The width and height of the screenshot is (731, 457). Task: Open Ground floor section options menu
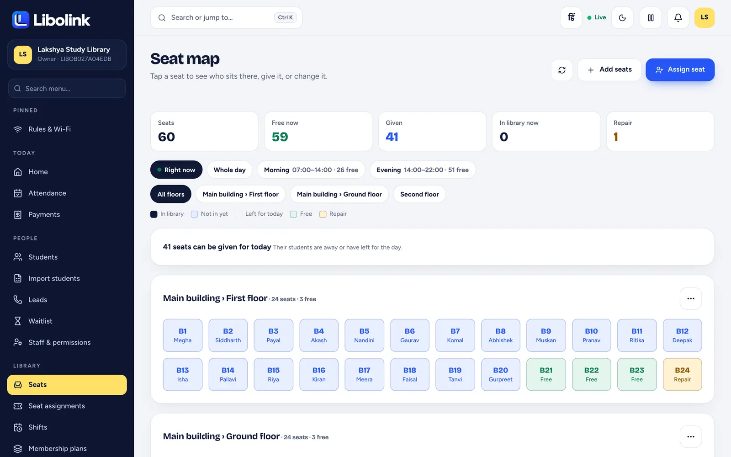[x=691, y=437]
